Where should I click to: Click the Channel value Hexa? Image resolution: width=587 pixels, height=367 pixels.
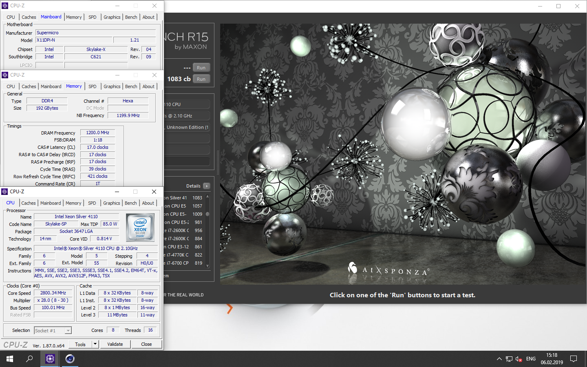[128, 101]
